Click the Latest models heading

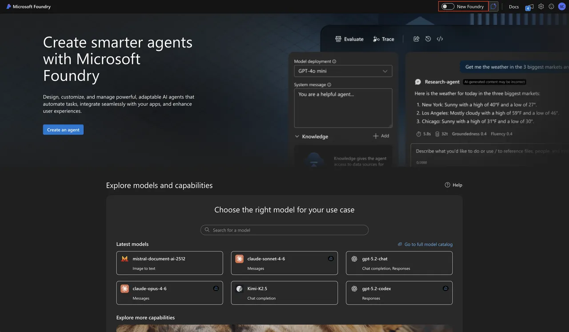click(132, 244)
